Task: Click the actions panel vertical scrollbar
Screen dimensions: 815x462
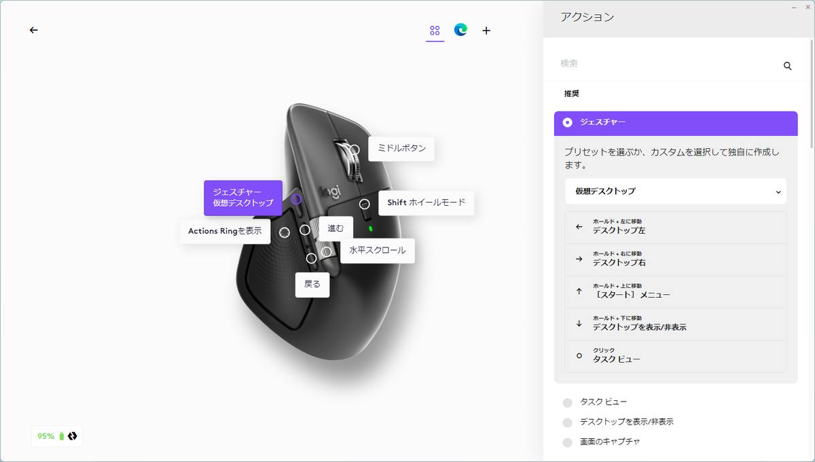Action: (x=811, y=95)
